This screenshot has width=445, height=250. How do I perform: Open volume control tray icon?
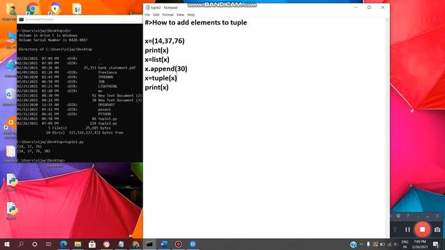pos(396,244)
